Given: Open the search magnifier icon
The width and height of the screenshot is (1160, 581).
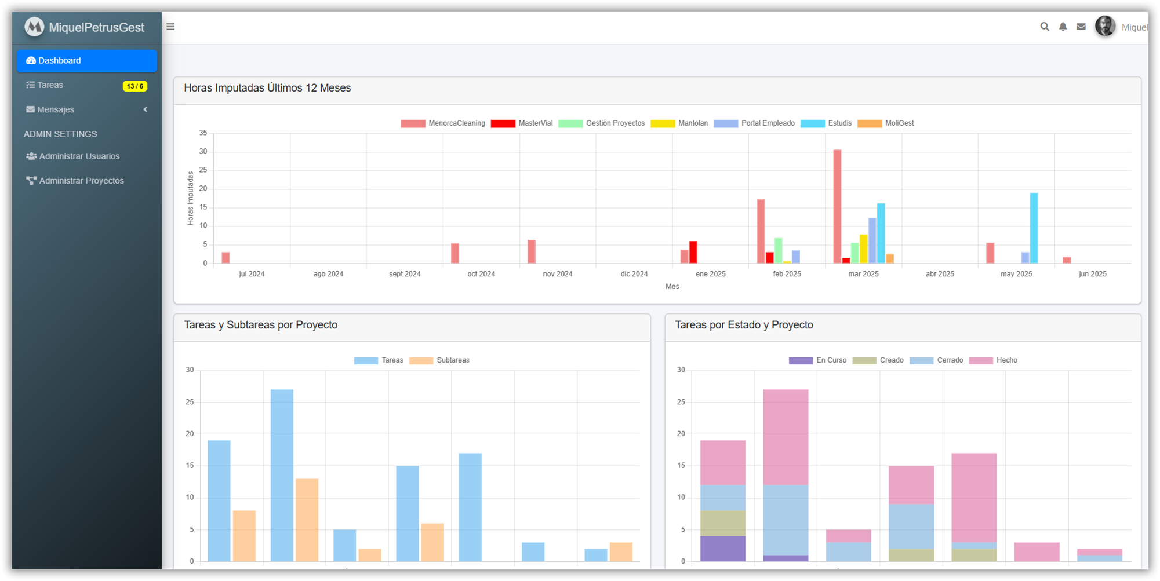Looking at the screenshot, I should [1045, 27].
